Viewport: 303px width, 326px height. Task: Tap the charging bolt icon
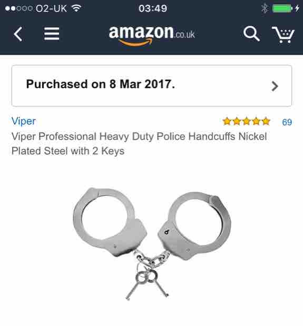(x=297, y=8)
